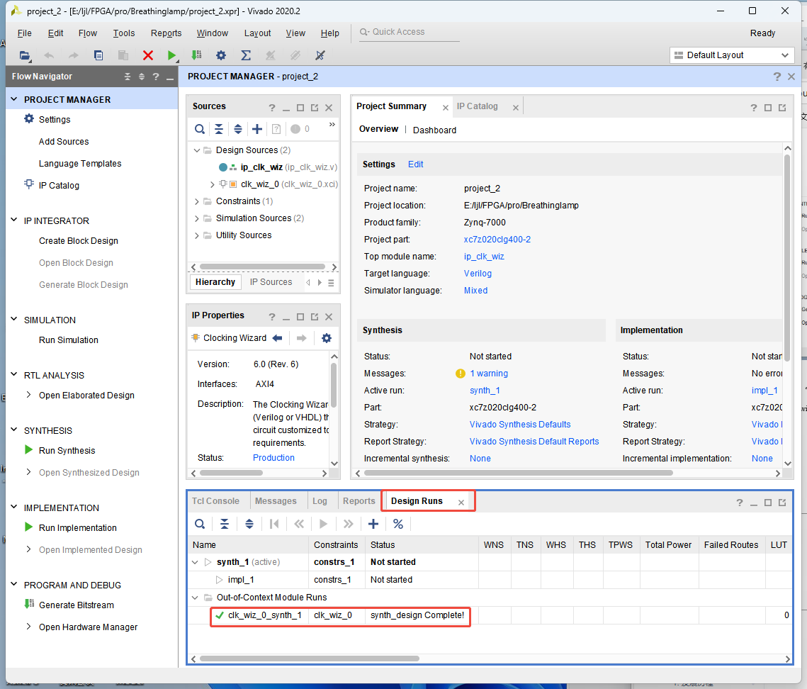Click Run Implementation

(78, 528)
